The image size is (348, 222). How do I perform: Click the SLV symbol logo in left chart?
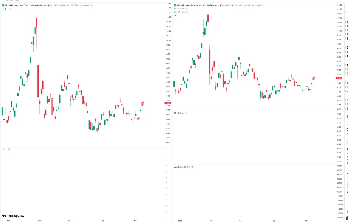(x=3, y=6)
